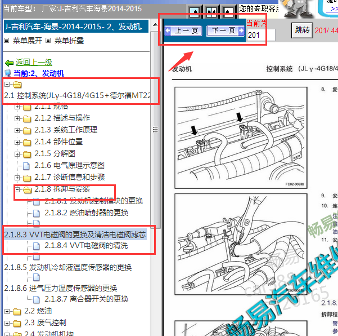The height and width of the screenshot is (336, 338).
Task: Open 2.1.3 系统工作原理 item
Action: (66, 130)
